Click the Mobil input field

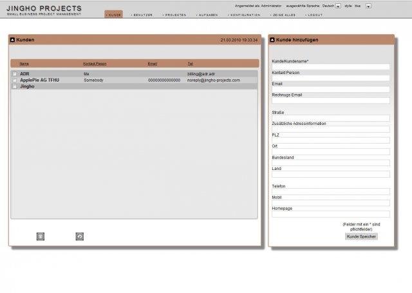click(331, 203)
